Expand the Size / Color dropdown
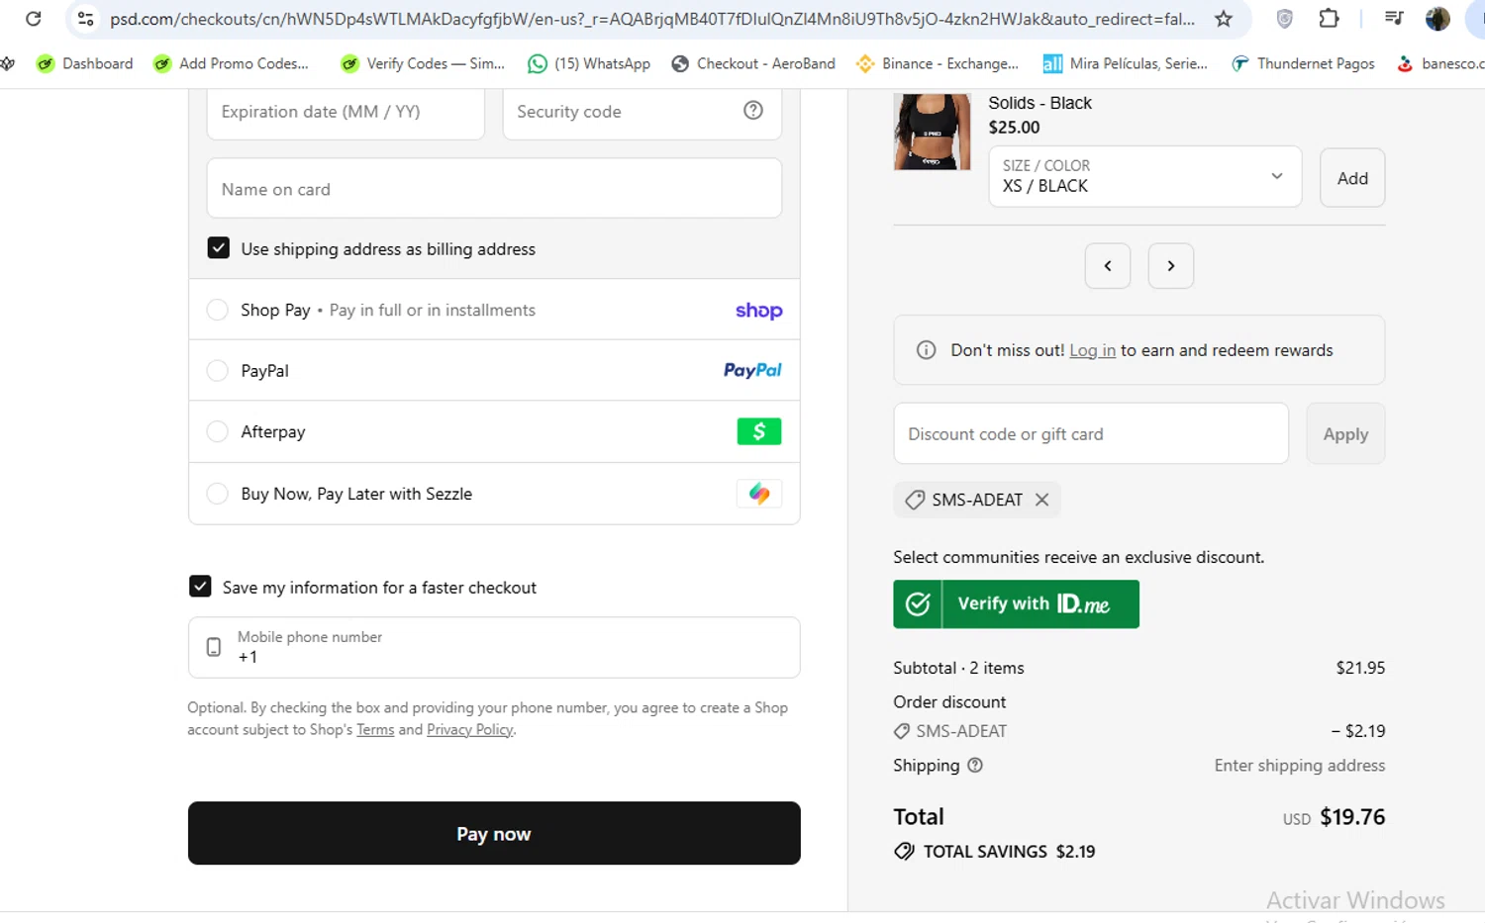This screenshot has height=923, width=1485. point(1145,177)
